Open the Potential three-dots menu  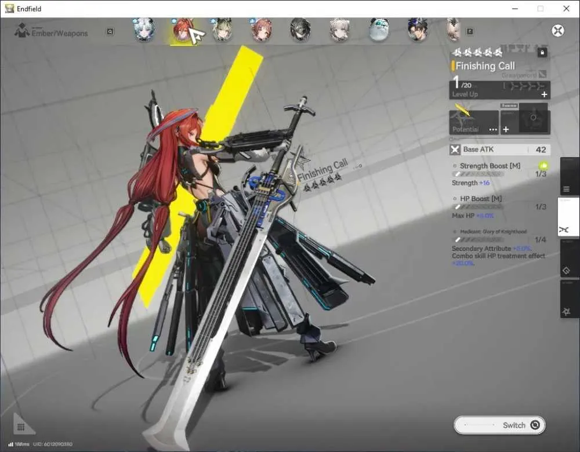(x=493, y=129)
